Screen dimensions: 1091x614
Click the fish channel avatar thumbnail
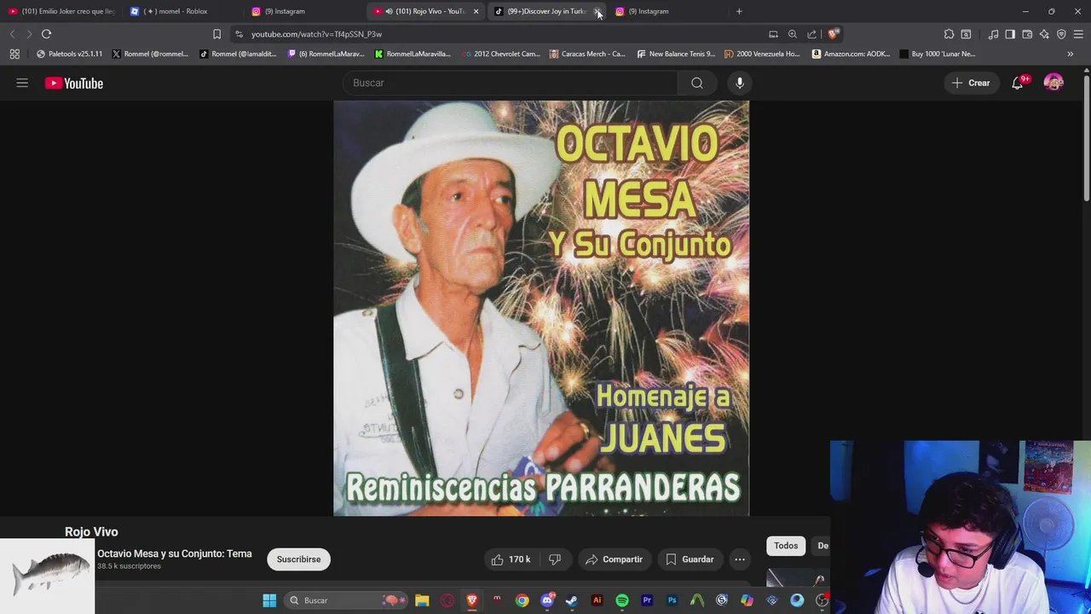[48, 576]
